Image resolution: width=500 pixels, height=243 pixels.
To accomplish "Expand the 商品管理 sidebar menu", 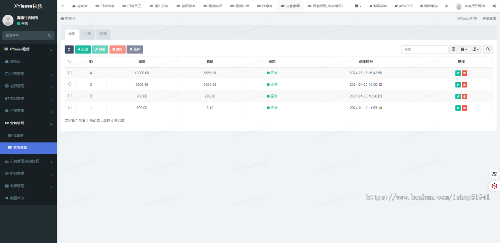I will [28, 99].
